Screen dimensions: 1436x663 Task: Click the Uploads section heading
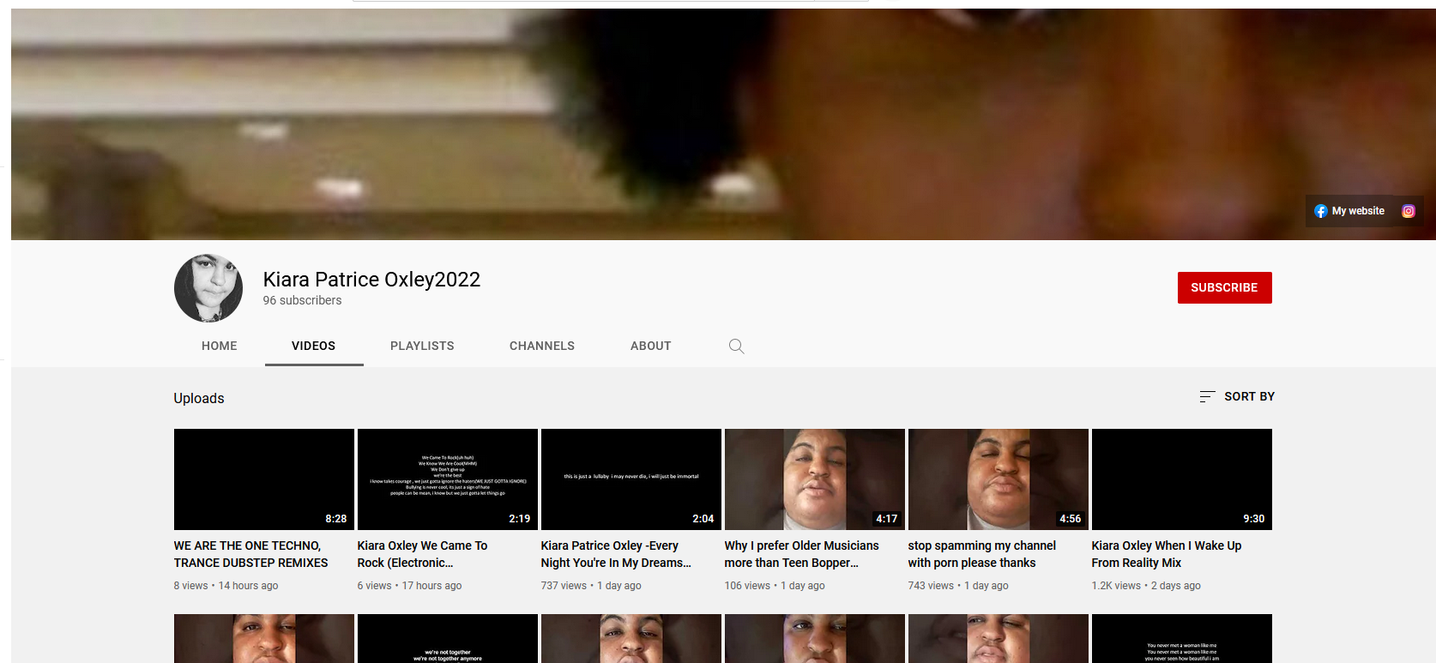(x=199, y=398)
